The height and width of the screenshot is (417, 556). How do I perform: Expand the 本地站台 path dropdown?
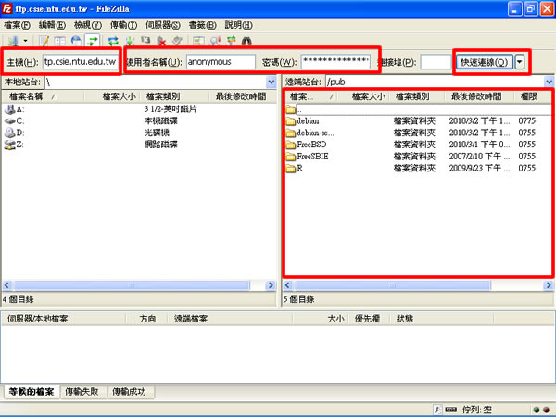pyautogui.click(x=272, y=82)
